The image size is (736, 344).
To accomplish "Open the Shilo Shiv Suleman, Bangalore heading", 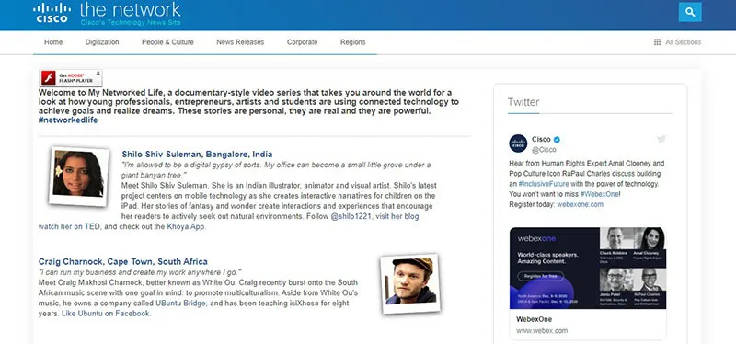I will (197, 155).
